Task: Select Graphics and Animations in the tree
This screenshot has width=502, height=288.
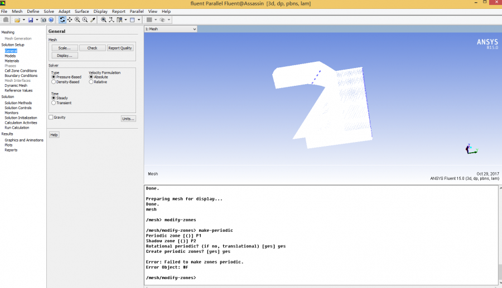Action: [24, 140]
